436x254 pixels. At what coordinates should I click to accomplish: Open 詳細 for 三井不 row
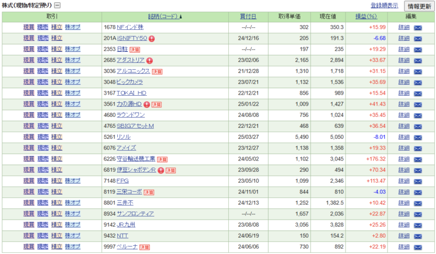pos(404,203)
